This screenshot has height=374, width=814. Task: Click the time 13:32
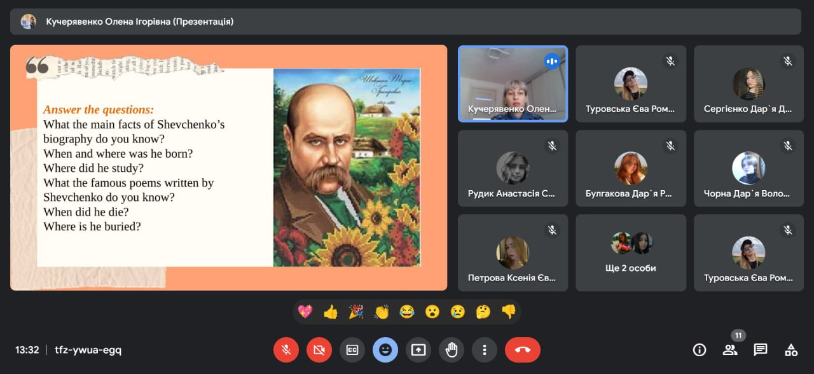pos(27,350)
